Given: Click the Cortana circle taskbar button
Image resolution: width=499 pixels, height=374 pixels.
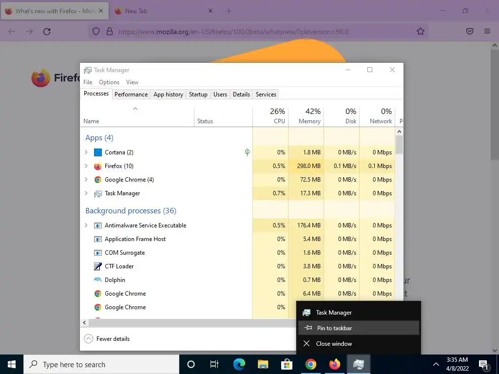Looking at the screenshot, I should 191,364.
